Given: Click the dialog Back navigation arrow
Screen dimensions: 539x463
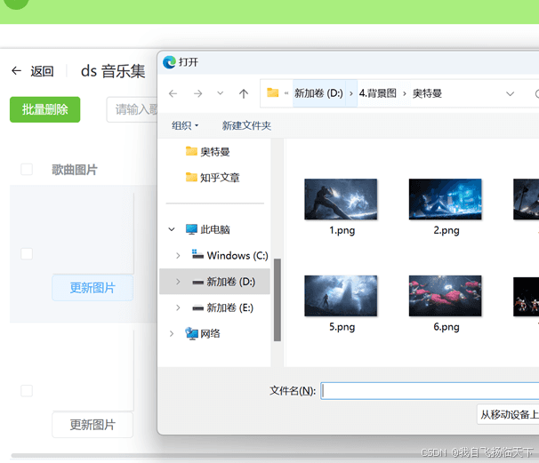Looking at the screenshot, I should coord(173,93).
